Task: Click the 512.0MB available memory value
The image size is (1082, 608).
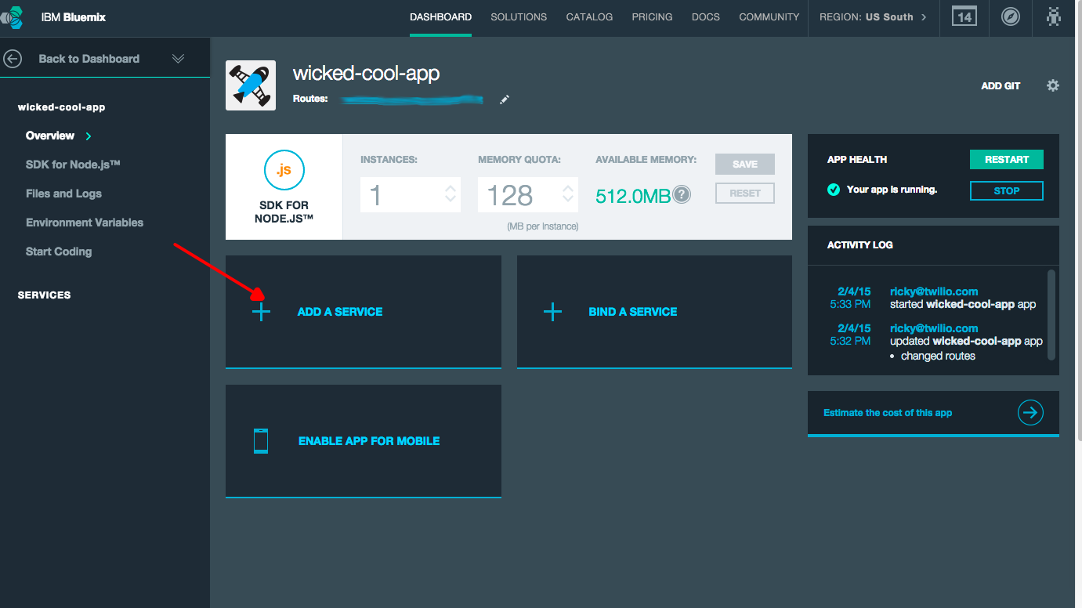Action: (x=633, y=196)
